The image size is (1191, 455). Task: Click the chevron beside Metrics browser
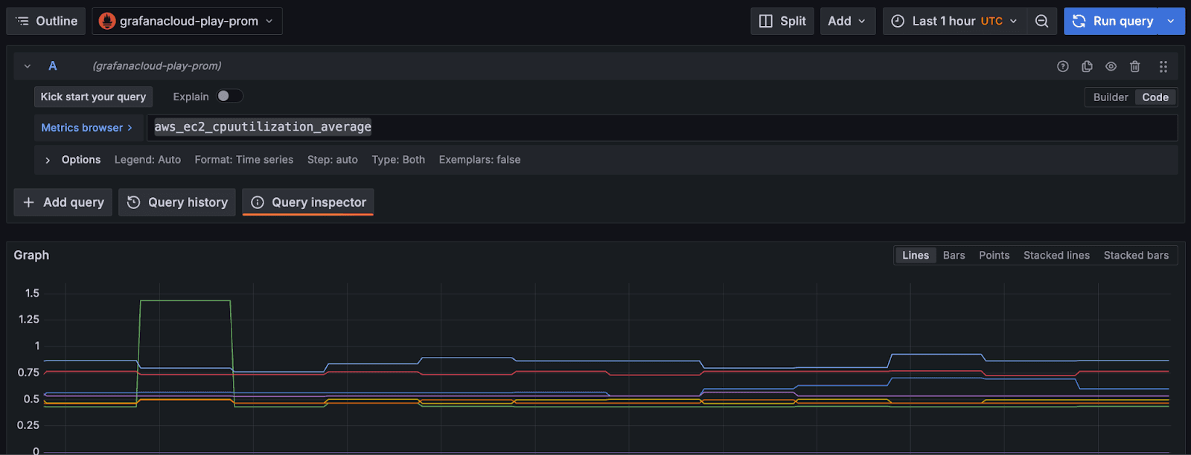130,128
